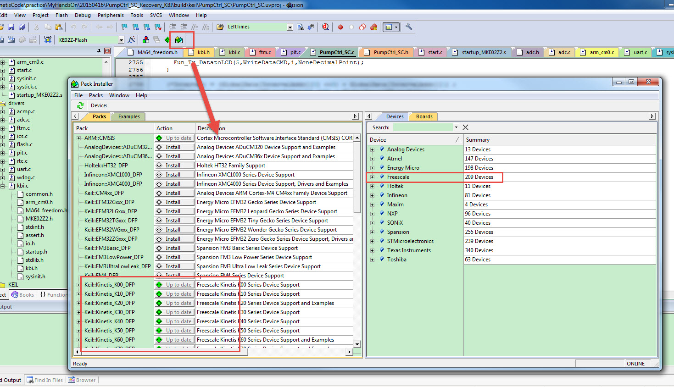This screenshot has height=387, width=674.
Task: Click the Save icon in the file toolbar
Action: pos(11,27)
